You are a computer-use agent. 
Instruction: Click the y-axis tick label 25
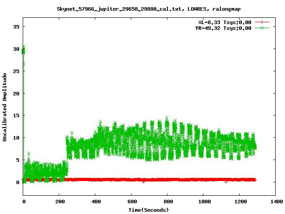click(16, 71)
